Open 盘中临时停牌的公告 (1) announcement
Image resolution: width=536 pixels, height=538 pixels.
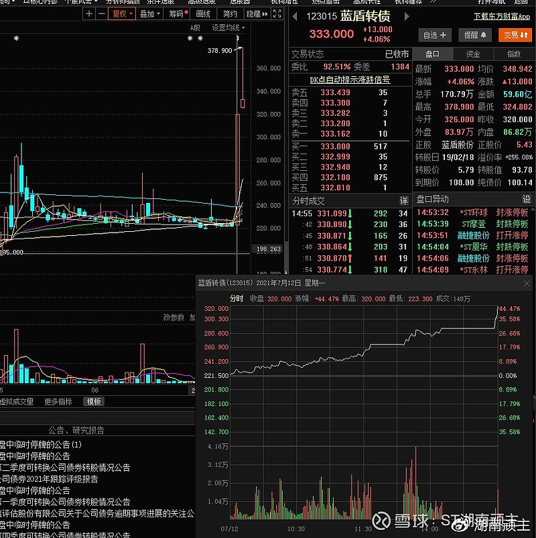(40, 445)
